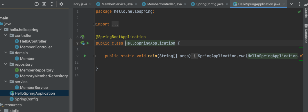Click the Expand All icon in project toolbar
This screenshot has width=308, height=112.
[44, 4]
